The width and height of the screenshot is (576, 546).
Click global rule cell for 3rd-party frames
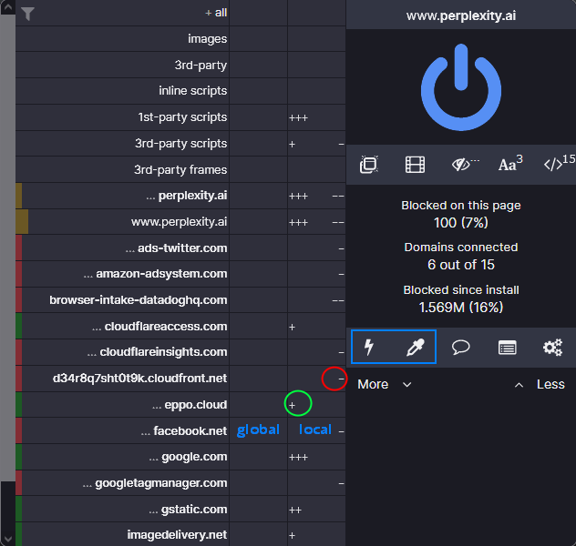click(x=258, y=170)
